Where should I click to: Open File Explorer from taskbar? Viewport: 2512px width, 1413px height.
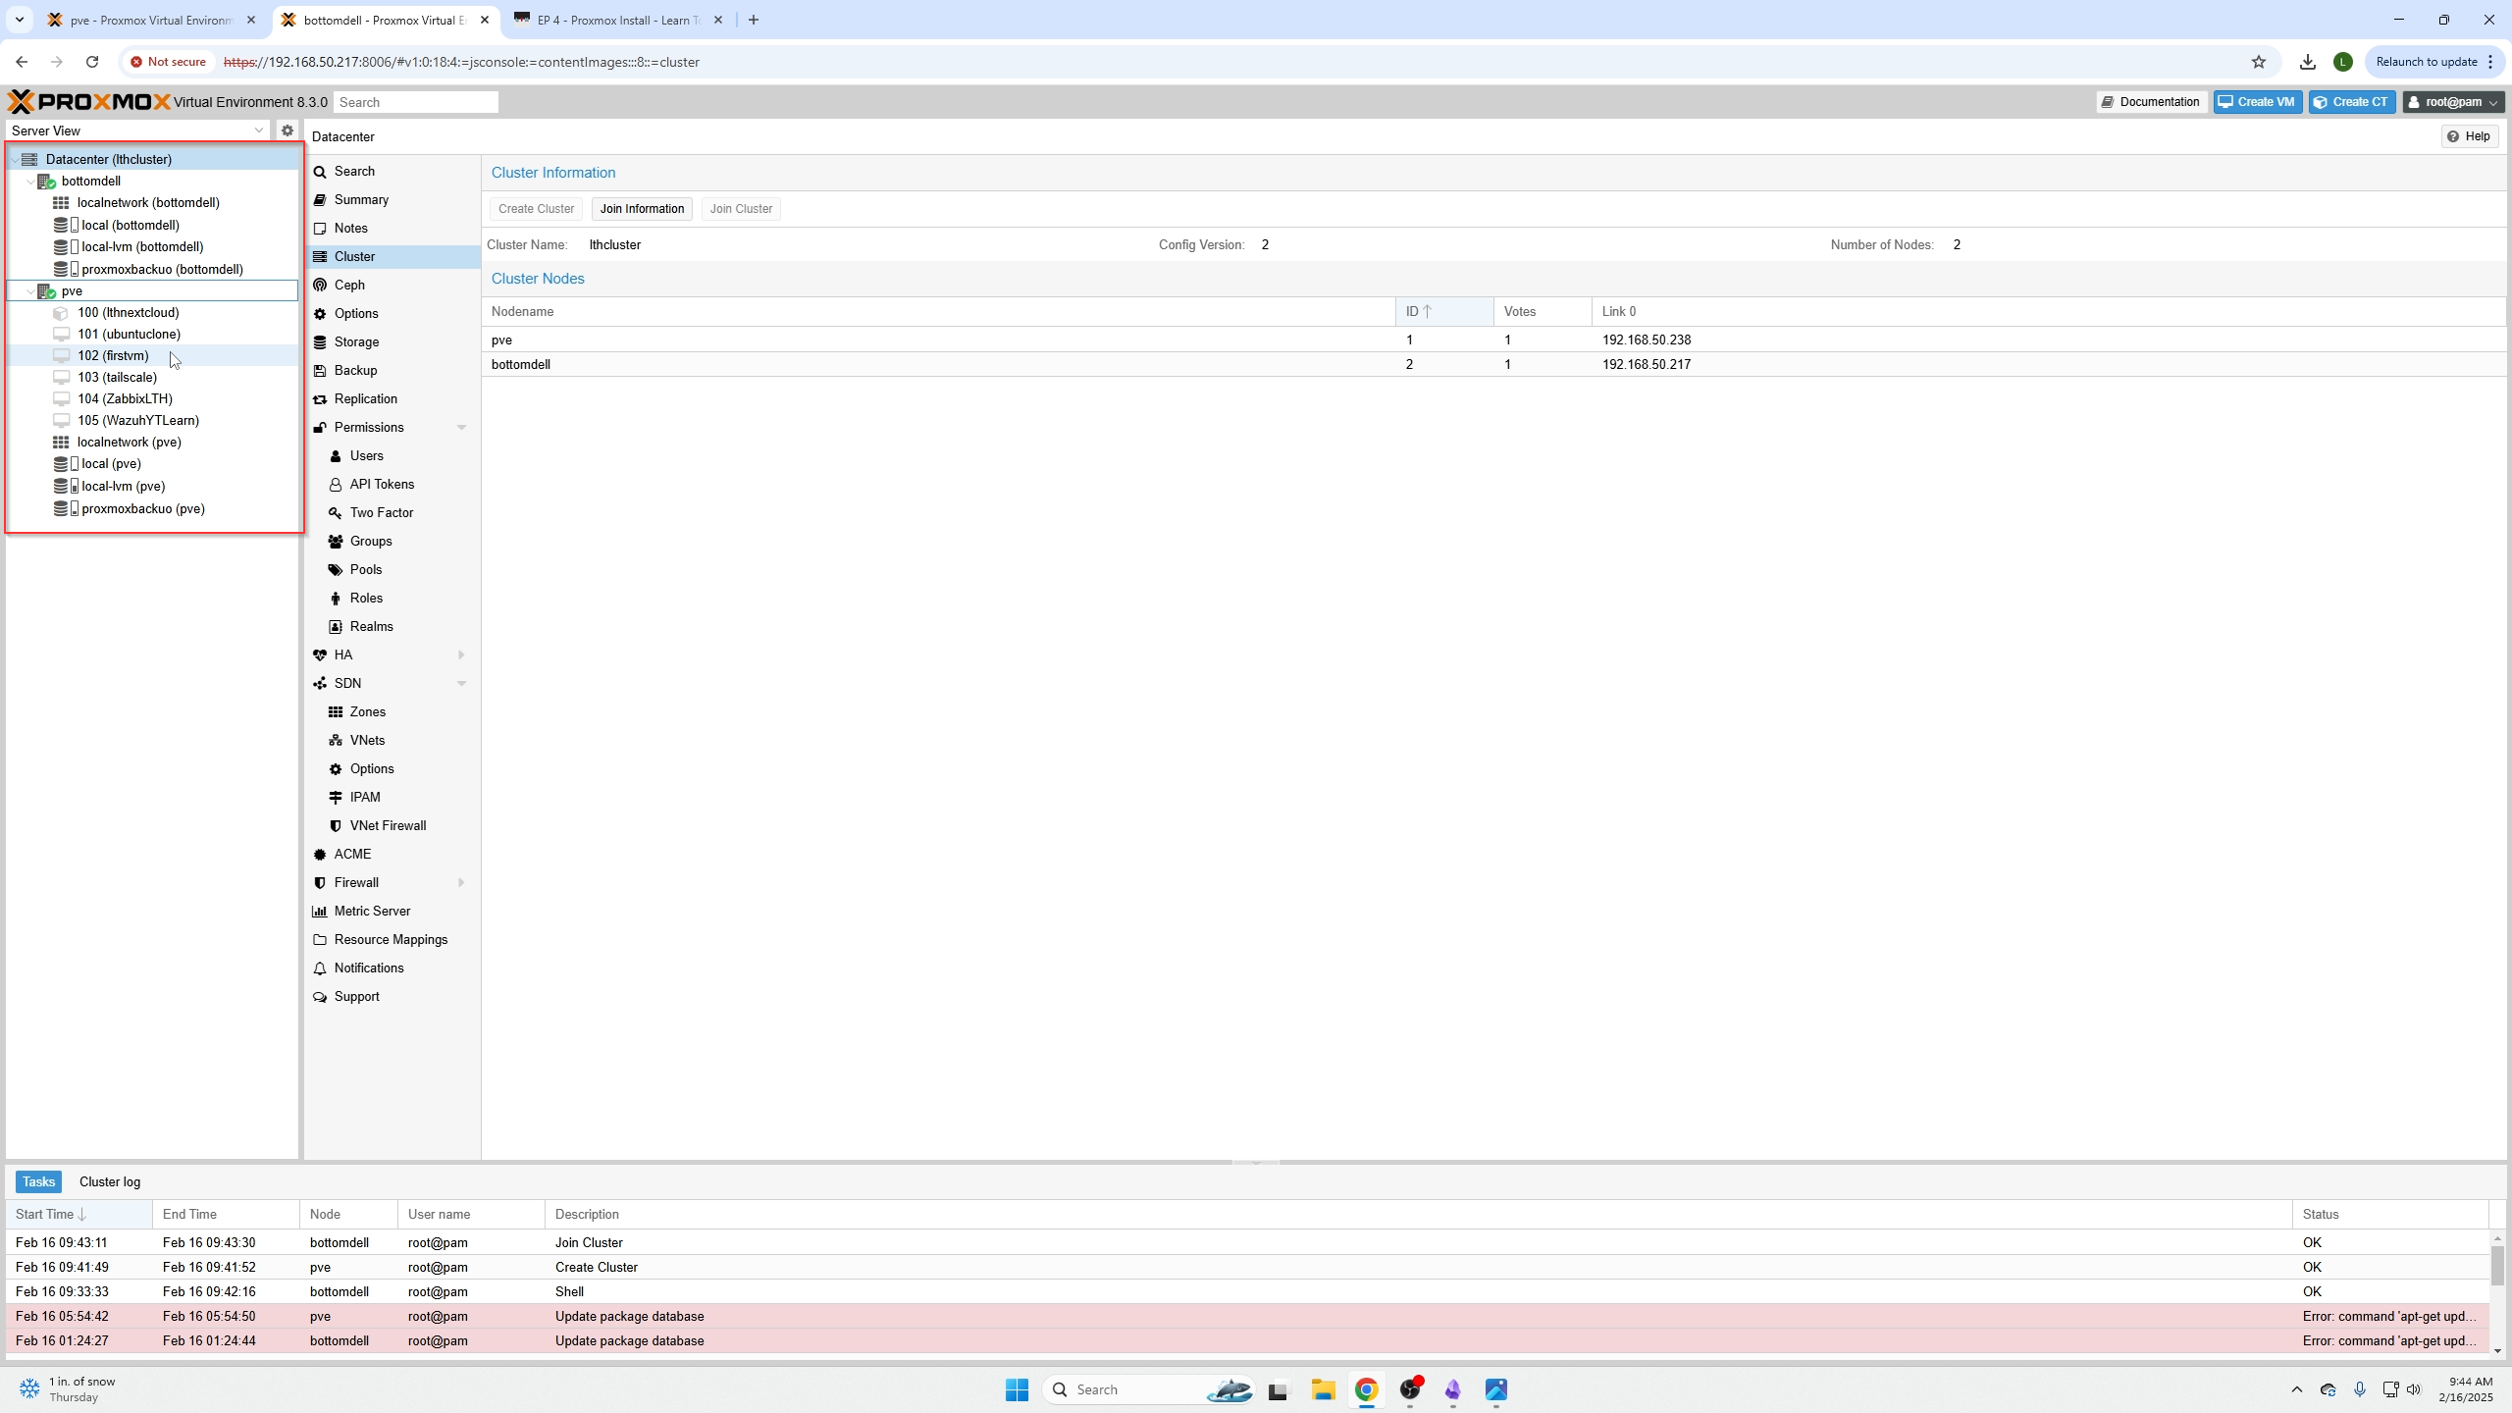click(x=1323, y=1389)
